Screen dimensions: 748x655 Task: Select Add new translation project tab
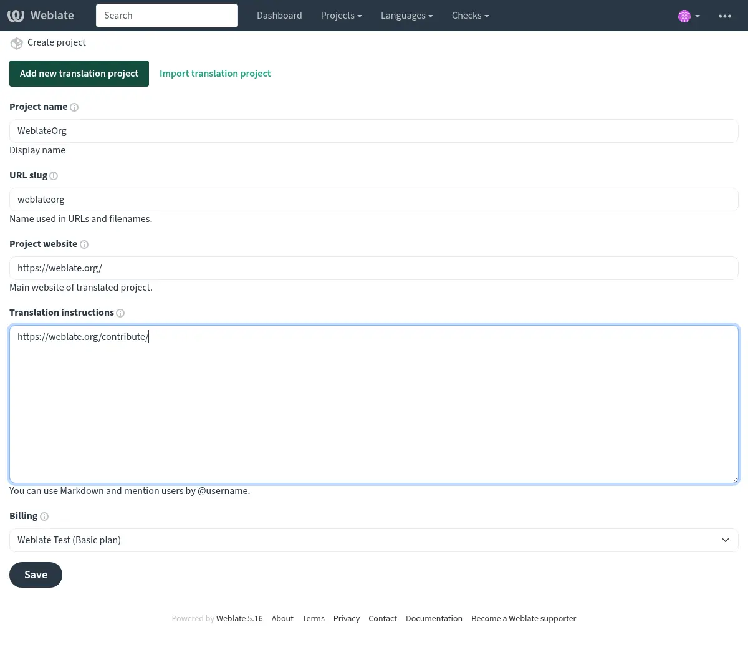(79, 74)
